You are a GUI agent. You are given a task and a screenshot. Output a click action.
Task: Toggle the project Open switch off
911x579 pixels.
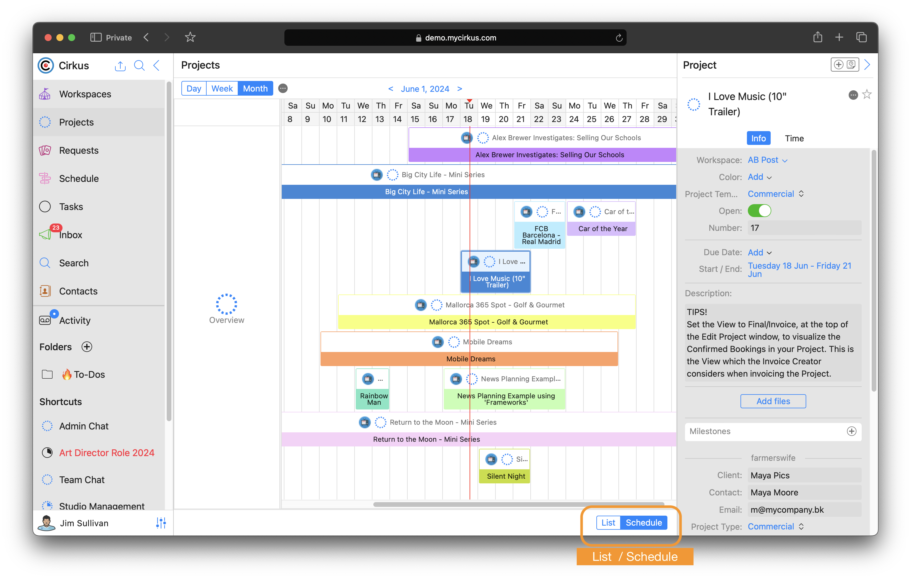pyautogui.click(x=759, y=211)
